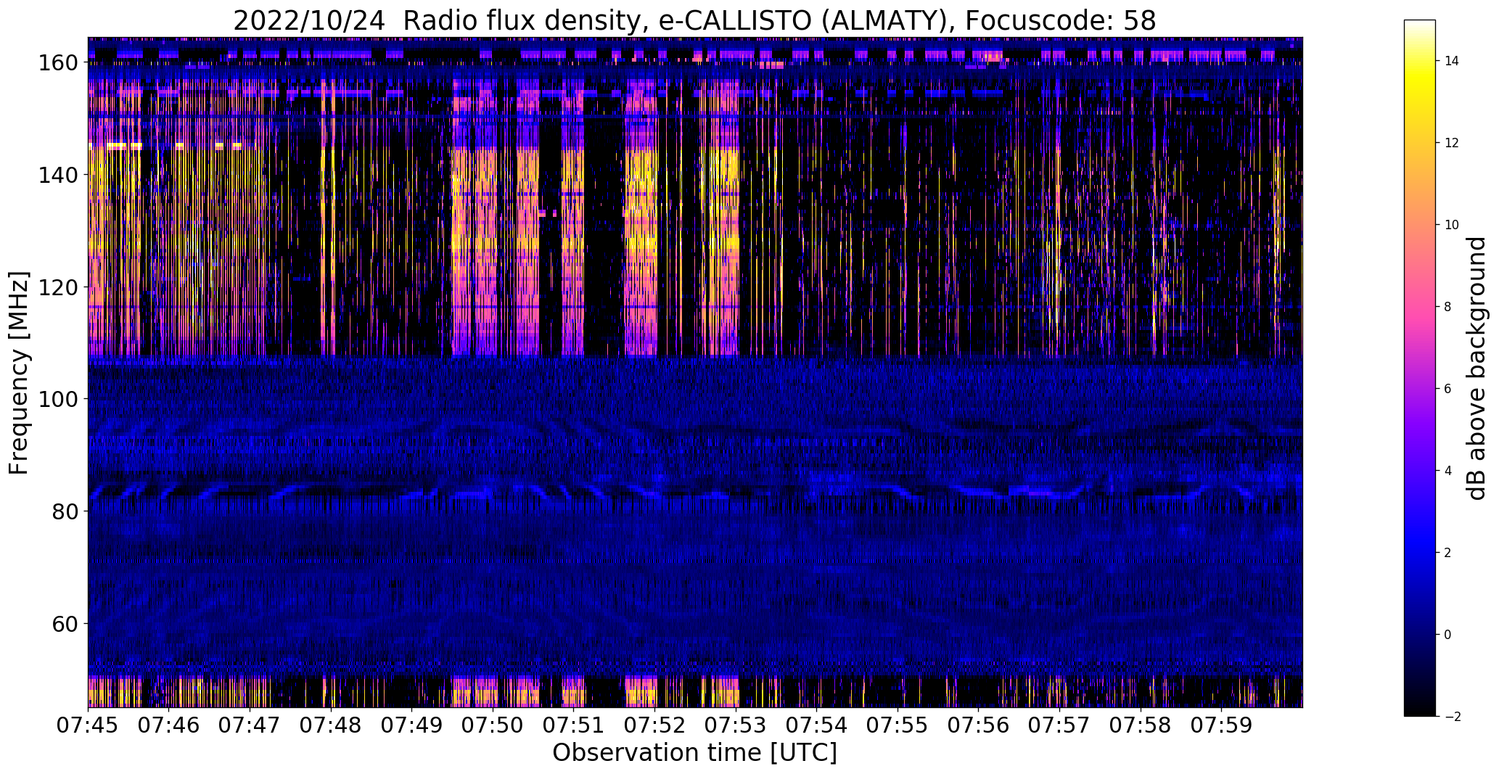Screen dimensions: 1499x774
Task: Click the 07:51 time tick label
Action: [575, 725]
